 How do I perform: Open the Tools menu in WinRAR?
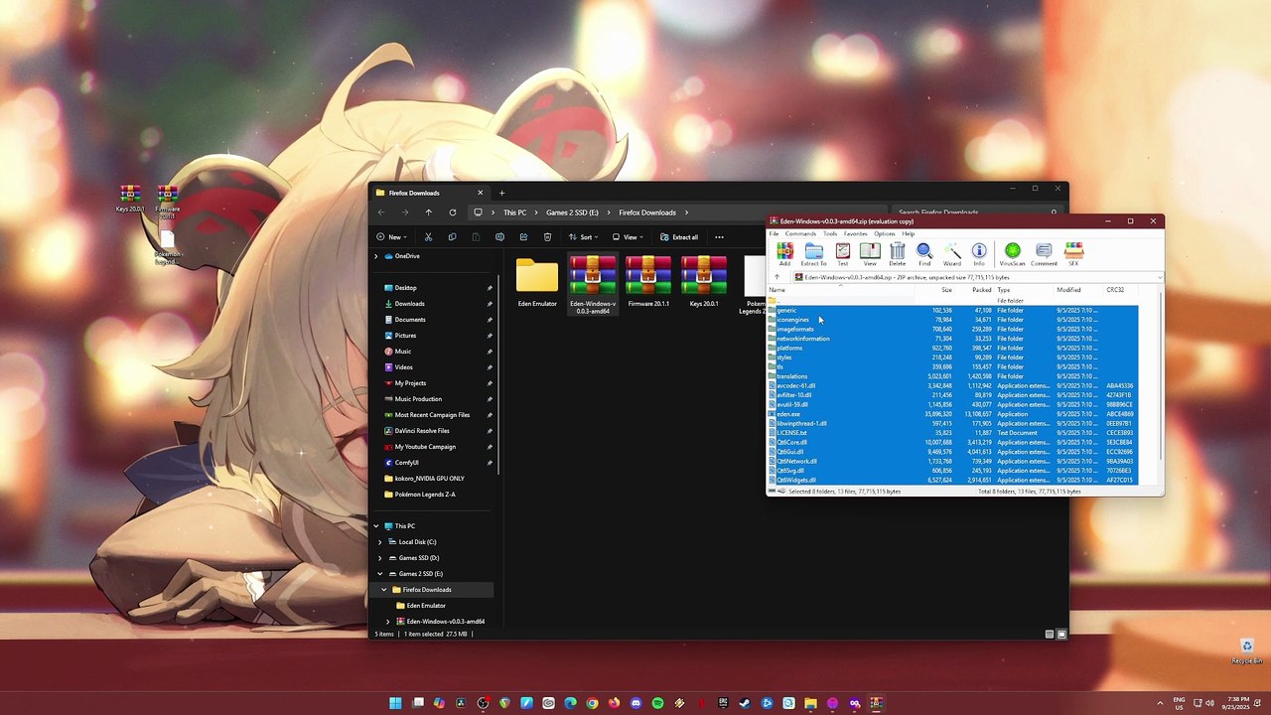(x=830, y=233)
